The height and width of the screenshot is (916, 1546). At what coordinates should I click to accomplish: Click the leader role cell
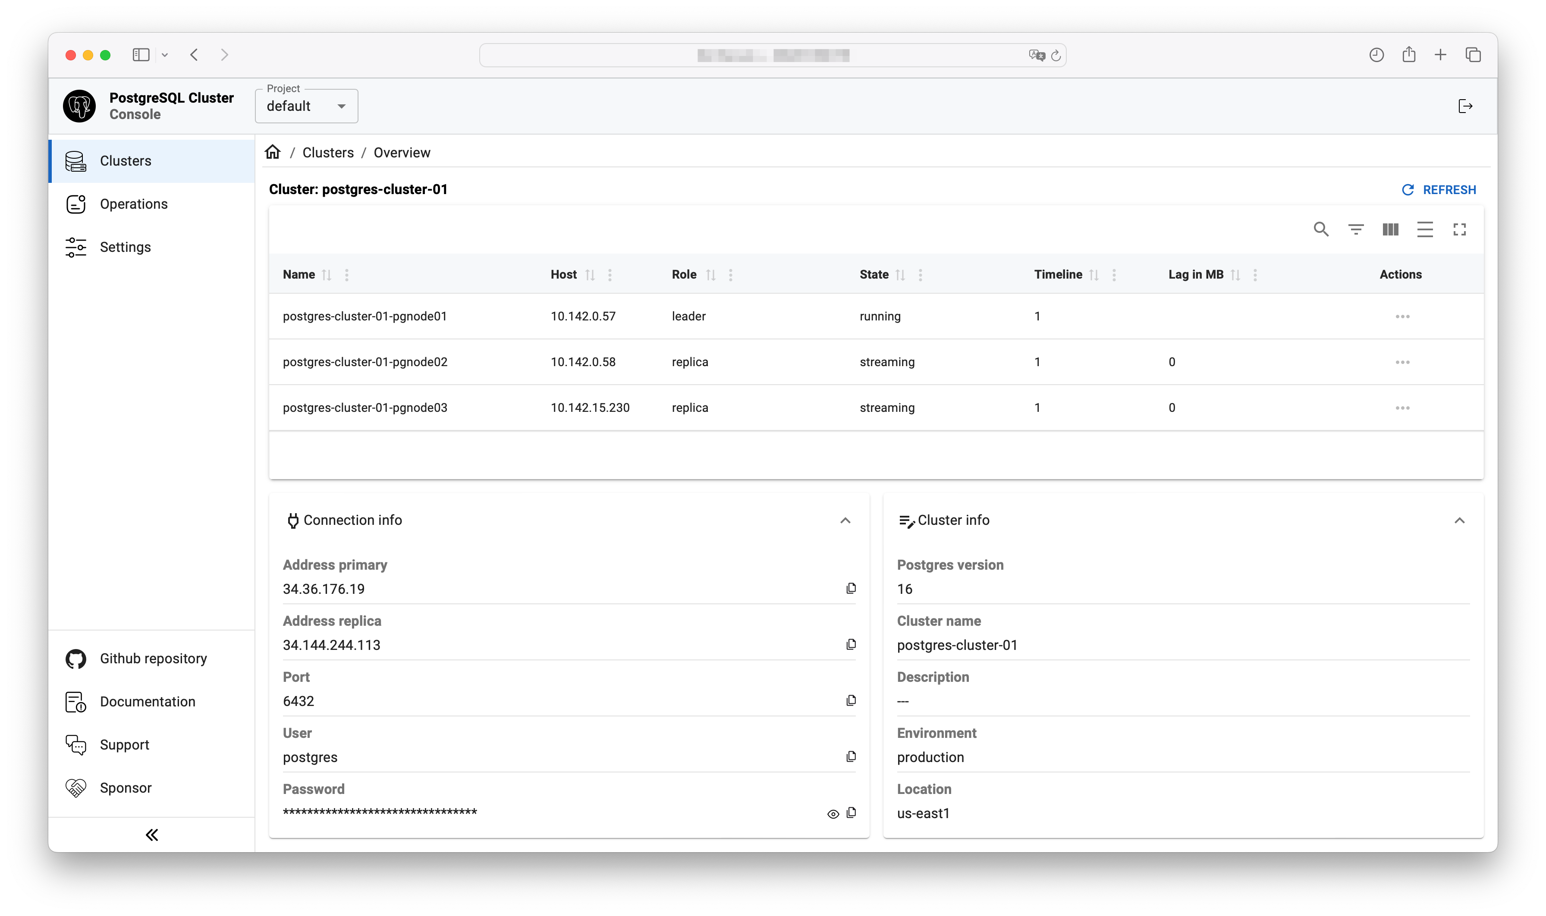(688, 317)
